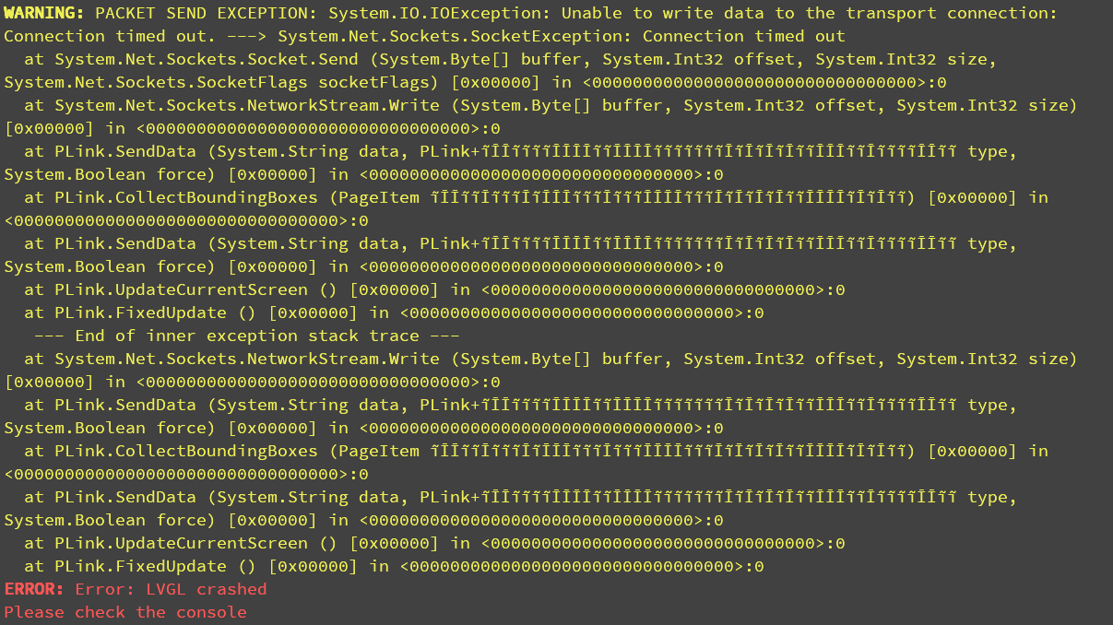
Task: Click PLink.FixedUpdate line above inner exception end
Action: point(394,312)
